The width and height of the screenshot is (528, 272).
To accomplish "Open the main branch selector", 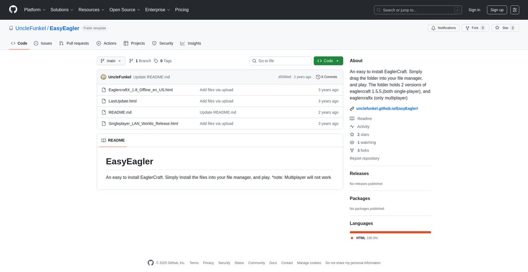I will click(x=111, y=61).
